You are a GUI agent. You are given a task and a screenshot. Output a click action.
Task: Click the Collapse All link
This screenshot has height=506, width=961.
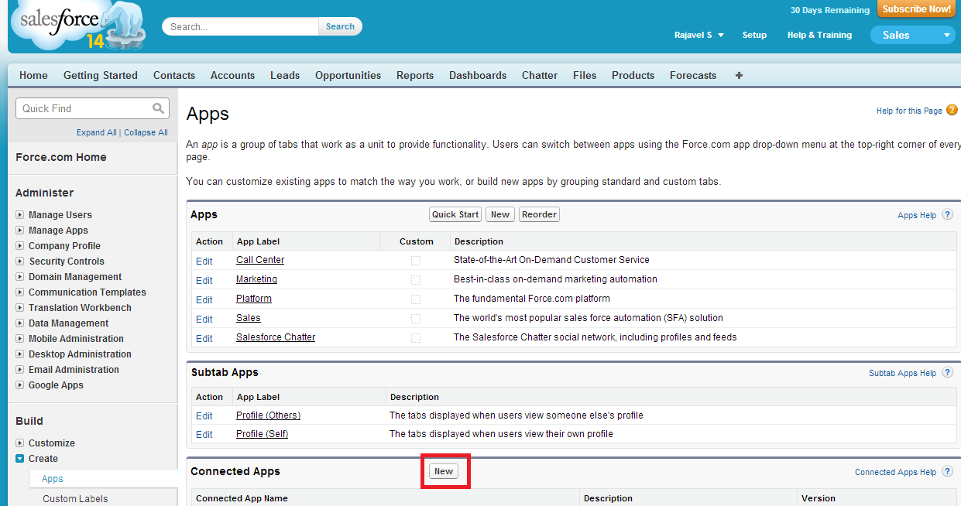(x=146, y=132)
